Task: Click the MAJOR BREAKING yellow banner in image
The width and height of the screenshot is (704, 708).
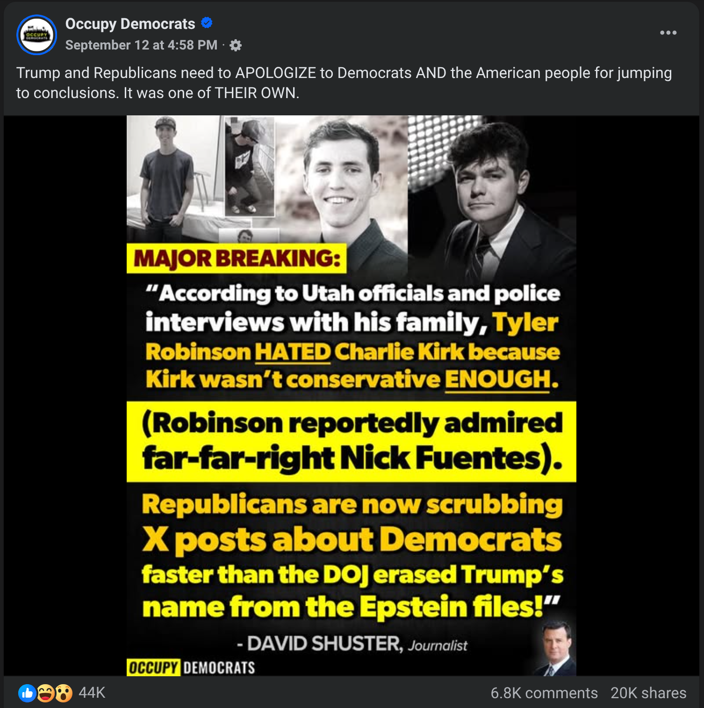Action: pos(237,258)
